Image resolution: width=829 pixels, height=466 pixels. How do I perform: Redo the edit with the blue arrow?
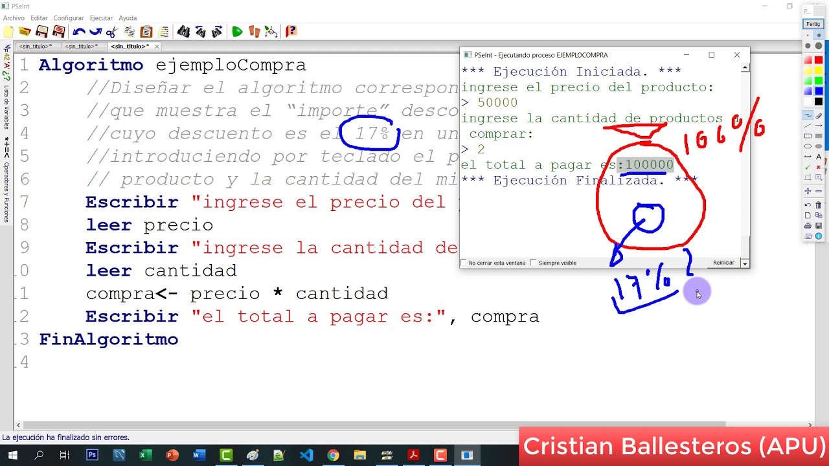pyautogui.click(x=95, y=31)
